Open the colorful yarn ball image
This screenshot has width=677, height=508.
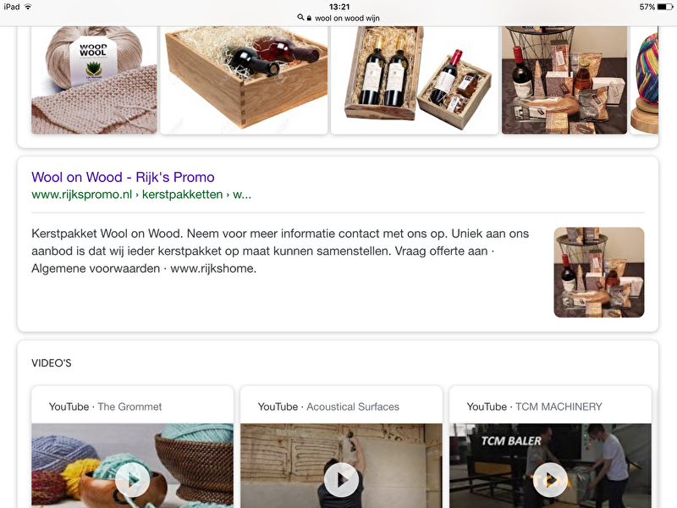coord(647,80)
